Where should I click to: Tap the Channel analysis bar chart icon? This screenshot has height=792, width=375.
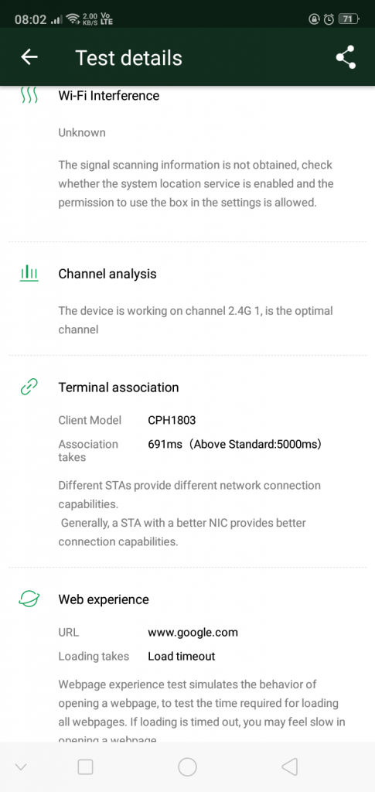click(x=29, y=274)
